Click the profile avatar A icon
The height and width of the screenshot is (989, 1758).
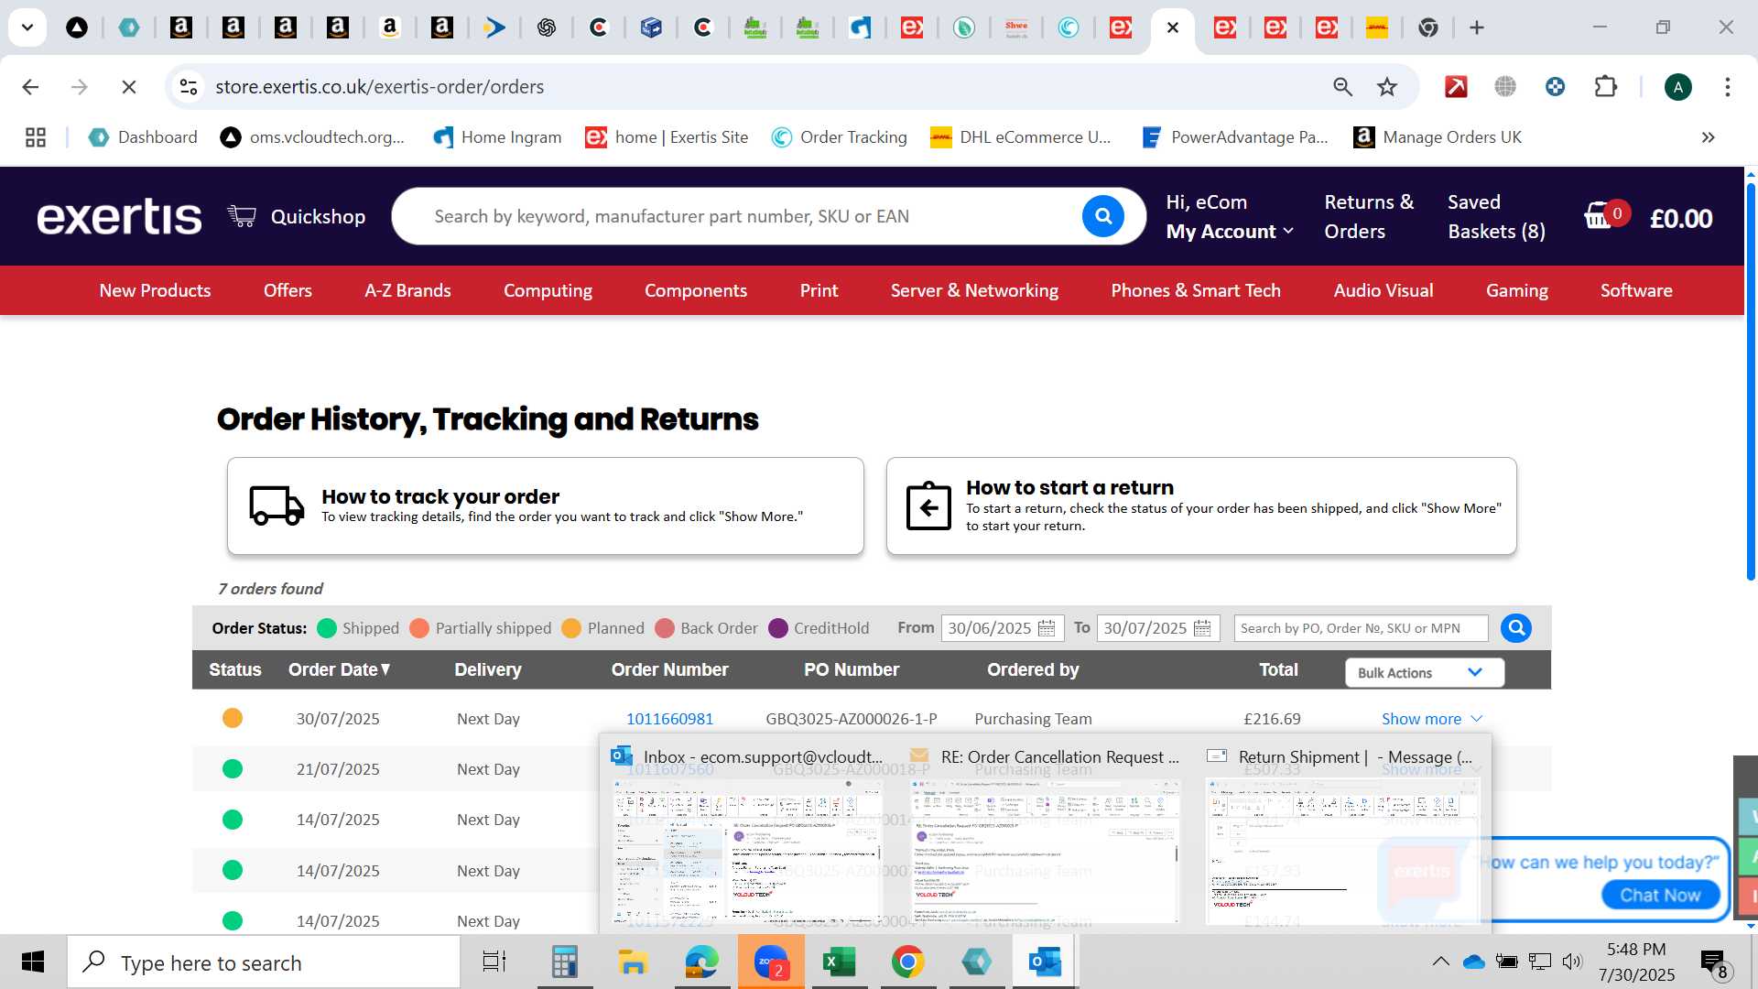coord(1677,87)
